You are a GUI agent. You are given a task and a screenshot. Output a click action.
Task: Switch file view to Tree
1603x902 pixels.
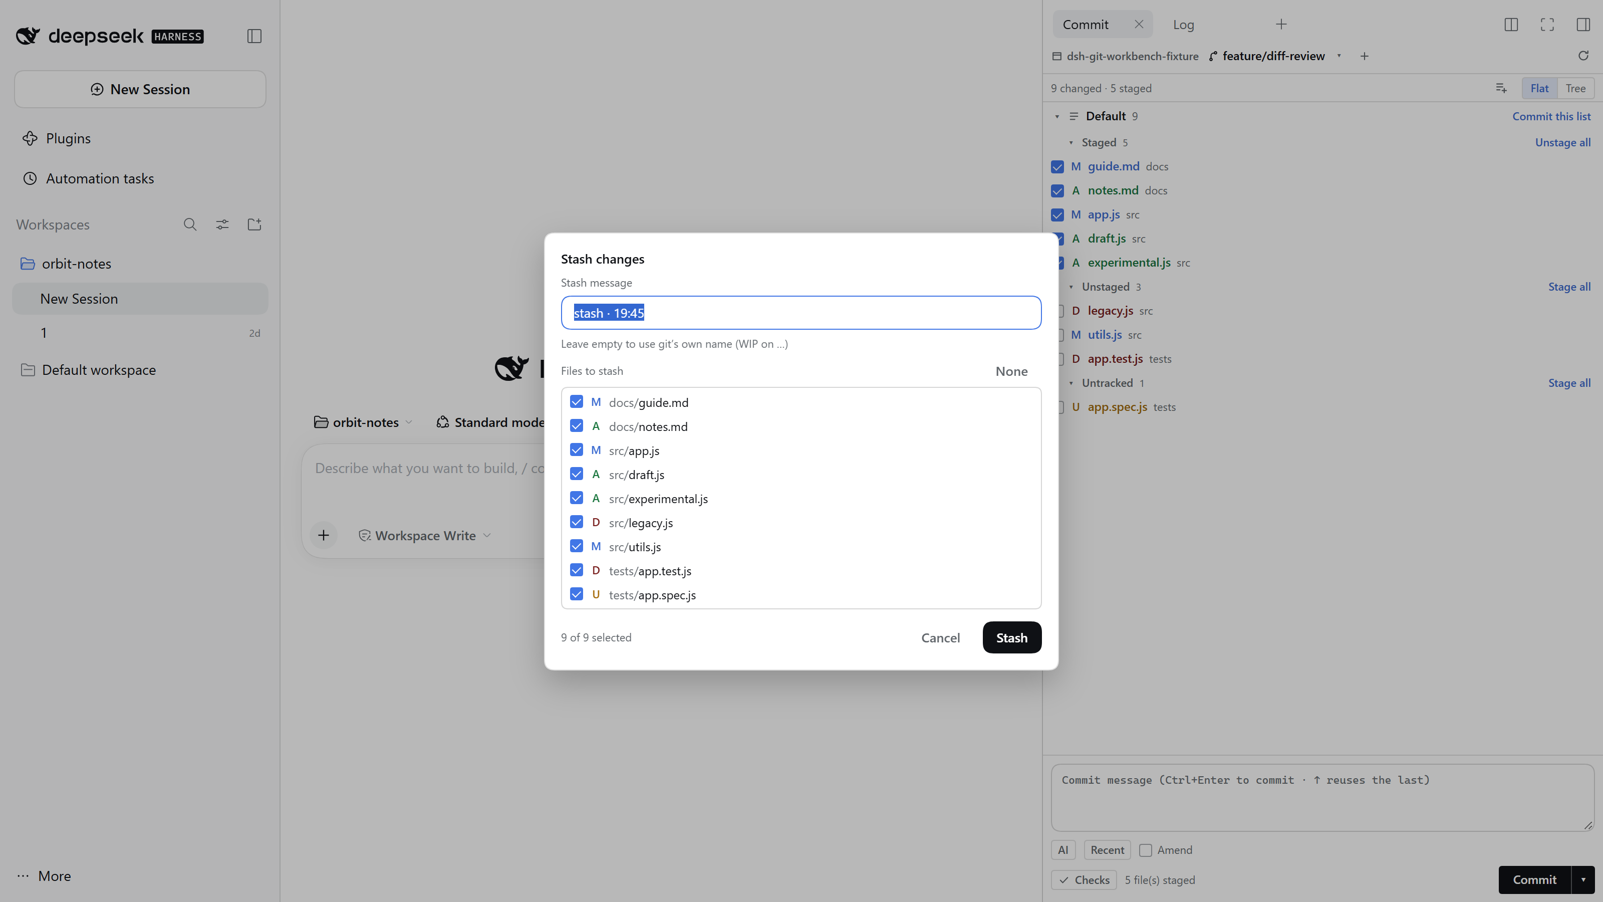click(x=1575, y=88)
